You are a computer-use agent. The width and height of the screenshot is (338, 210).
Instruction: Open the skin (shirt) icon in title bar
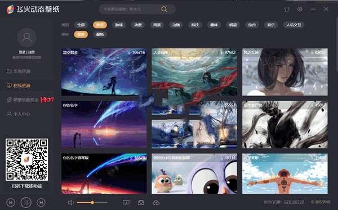287,9
